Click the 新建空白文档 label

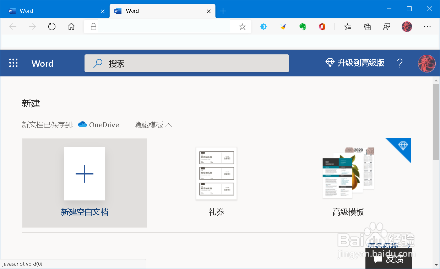tap(85, 212)
